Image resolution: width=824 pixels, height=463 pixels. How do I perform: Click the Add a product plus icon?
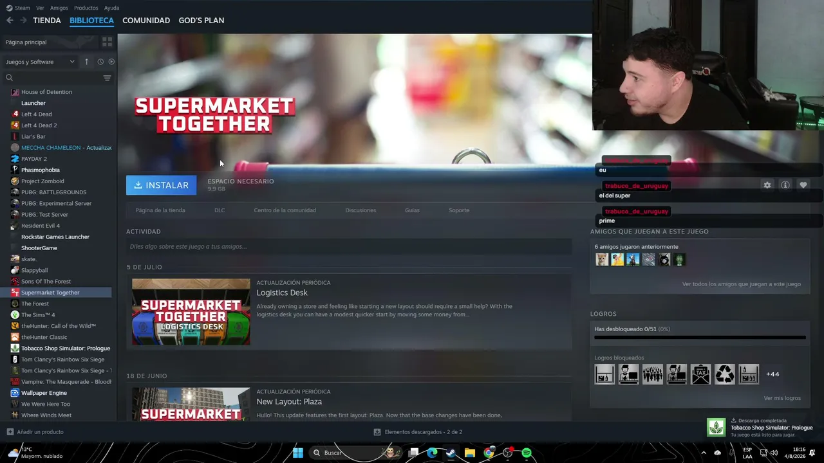(x=10, y=432)
